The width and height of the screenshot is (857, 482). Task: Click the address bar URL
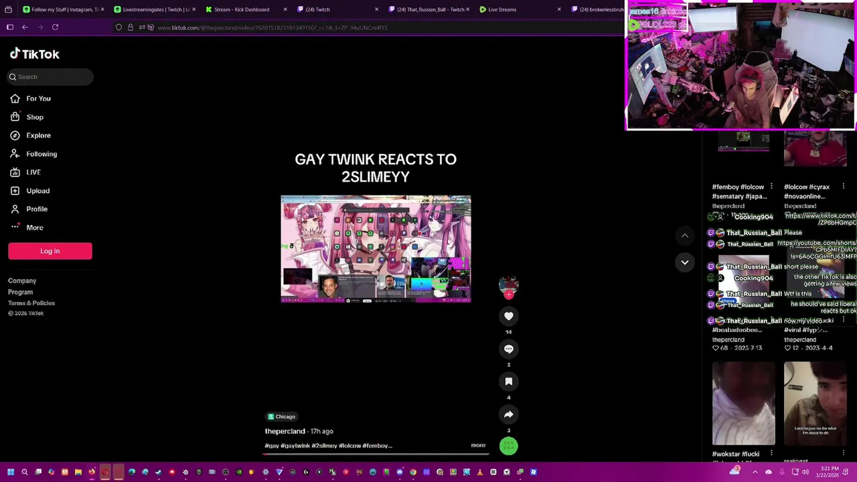click(x=272, y=27)
